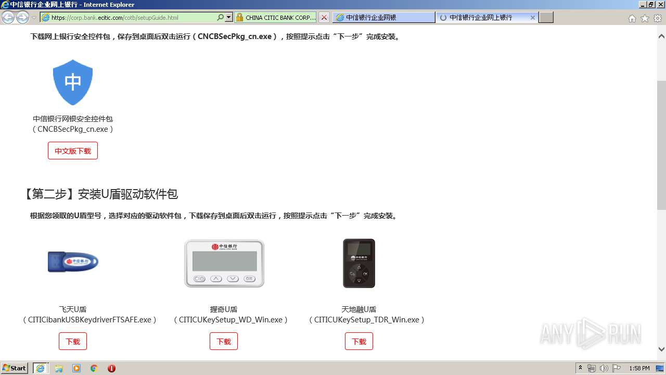Open the volume speaker tray icon
The height and width of the screenshot is (375, 666).
pyautogui.click(x=604, y=368)
